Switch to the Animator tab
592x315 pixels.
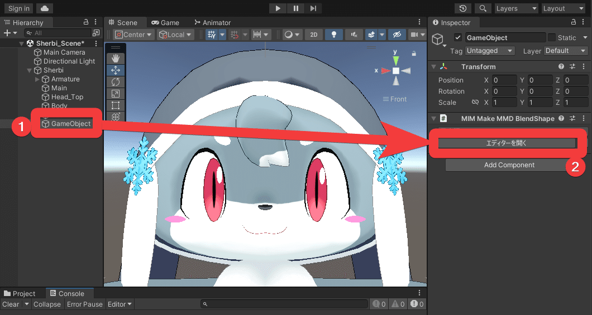pyautogui.click(x=212, y=23)
